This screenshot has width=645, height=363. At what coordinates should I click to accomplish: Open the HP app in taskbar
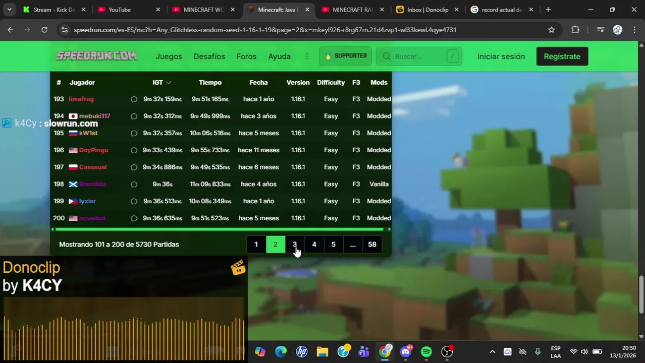click(x=302, y=351)
